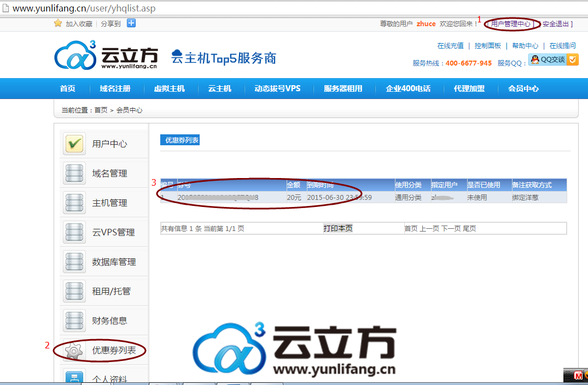
Task: Open the 控制面板 link
Action: (x=488, y=46)
